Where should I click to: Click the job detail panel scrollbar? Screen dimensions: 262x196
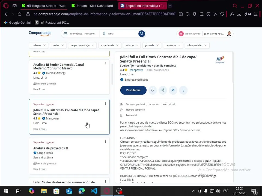pos(233,67)
